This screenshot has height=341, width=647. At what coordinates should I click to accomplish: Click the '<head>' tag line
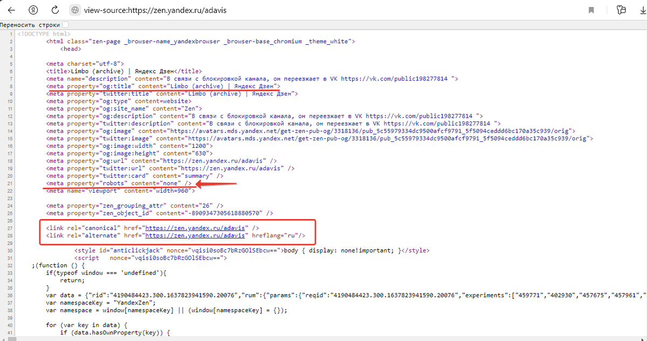[71, 49]
